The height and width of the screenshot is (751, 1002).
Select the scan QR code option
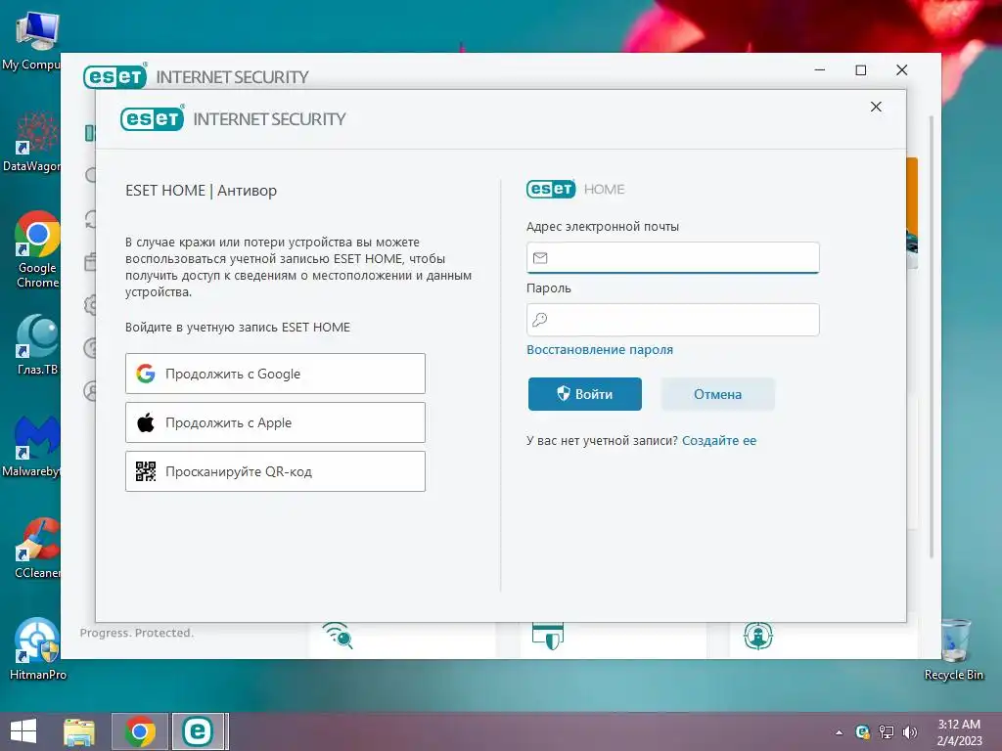click(x=275, y=471)
